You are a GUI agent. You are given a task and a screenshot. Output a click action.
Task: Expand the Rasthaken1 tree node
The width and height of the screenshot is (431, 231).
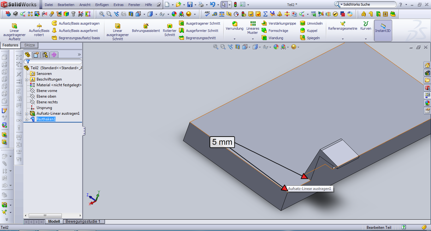[27, 119]
